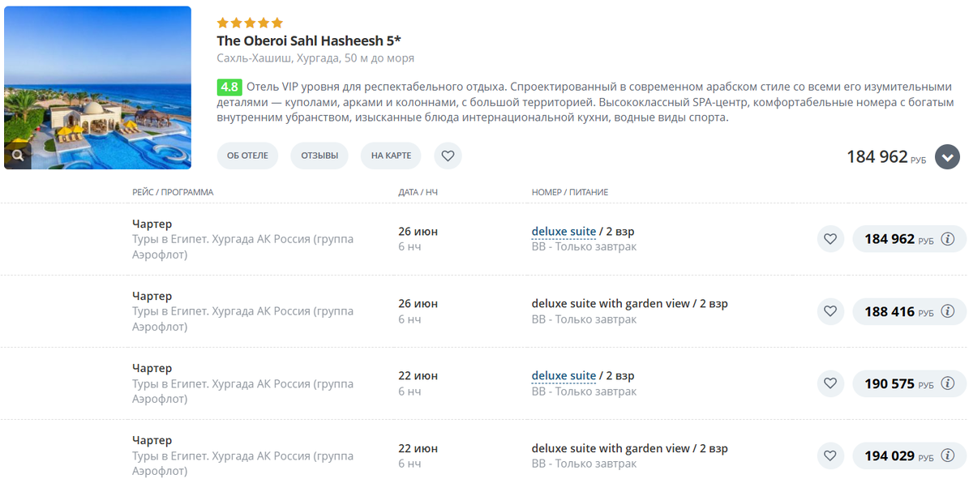This screenshot has height=483, width=973.
Task: Open info icon on 190 575 price
Action: tap(947, 383)
